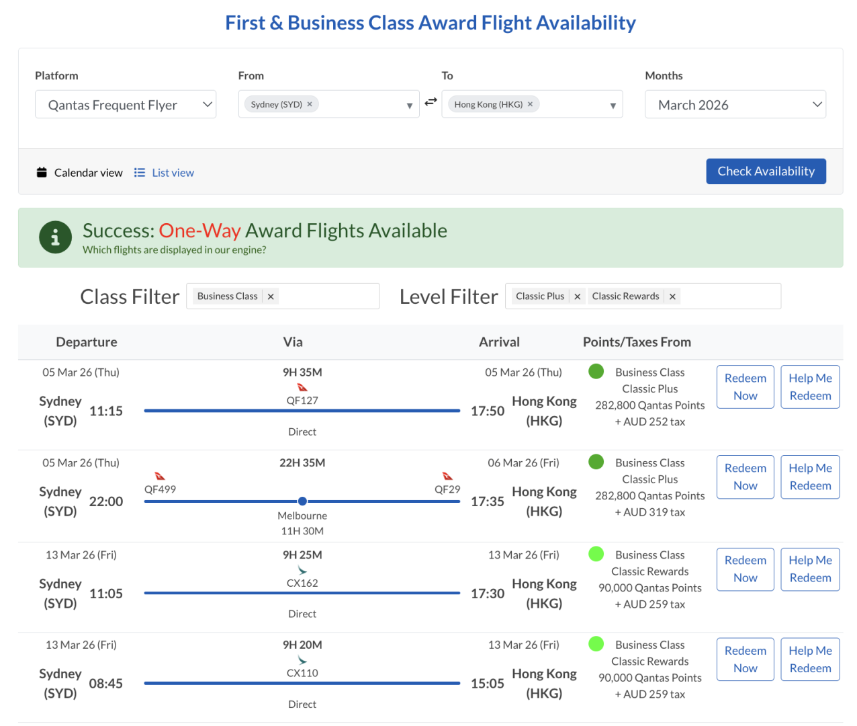Remove the Hong Kong (HKG) destination tag
The height and width of the screenshot is (726, 857).
[530, 104]
